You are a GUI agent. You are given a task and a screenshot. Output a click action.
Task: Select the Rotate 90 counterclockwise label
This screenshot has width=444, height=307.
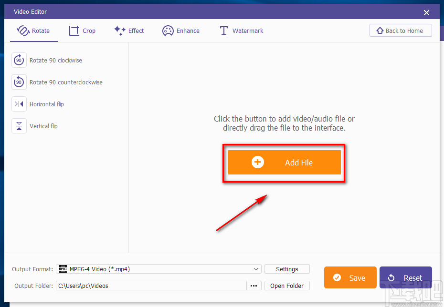click(x=66, y=82)
